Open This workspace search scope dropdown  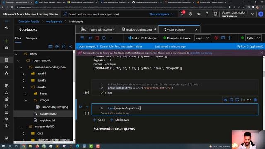(x=161, y=14)
